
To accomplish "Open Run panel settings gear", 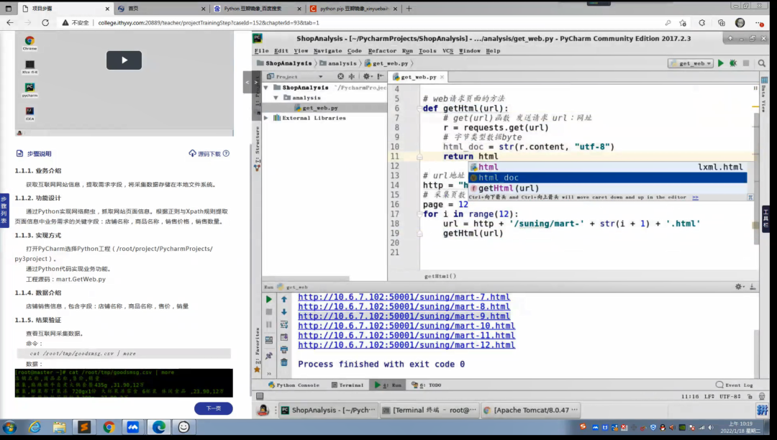I will click(739, 287).
